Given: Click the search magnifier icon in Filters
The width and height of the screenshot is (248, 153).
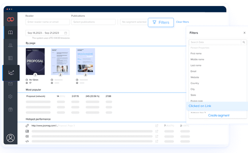Looking at the screenshot, I should pos(244,42).
